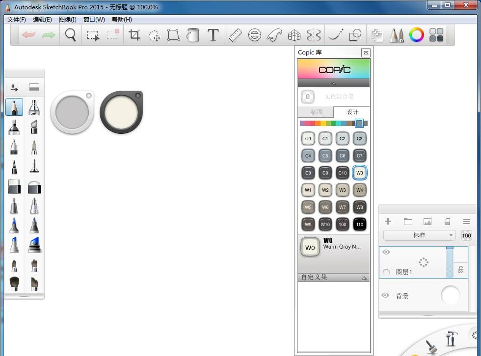Select the Flood Fill bucket tool

pyautogui.click(x=193, y=35)
